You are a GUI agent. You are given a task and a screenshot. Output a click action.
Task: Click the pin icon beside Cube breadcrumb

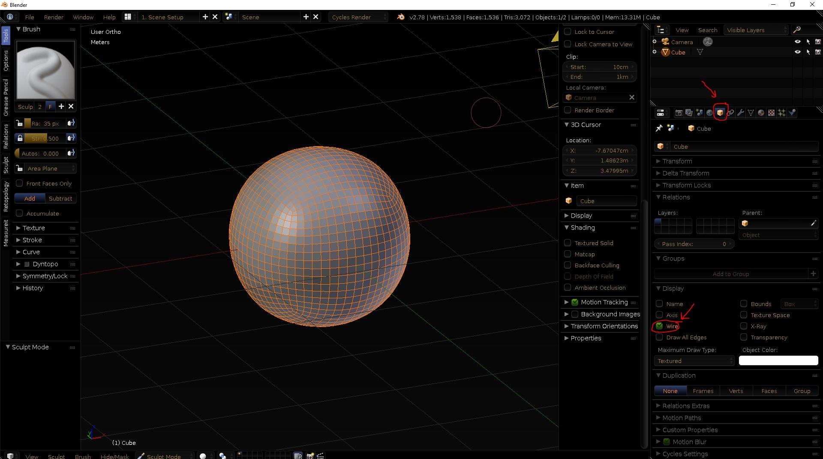point(659,128)
